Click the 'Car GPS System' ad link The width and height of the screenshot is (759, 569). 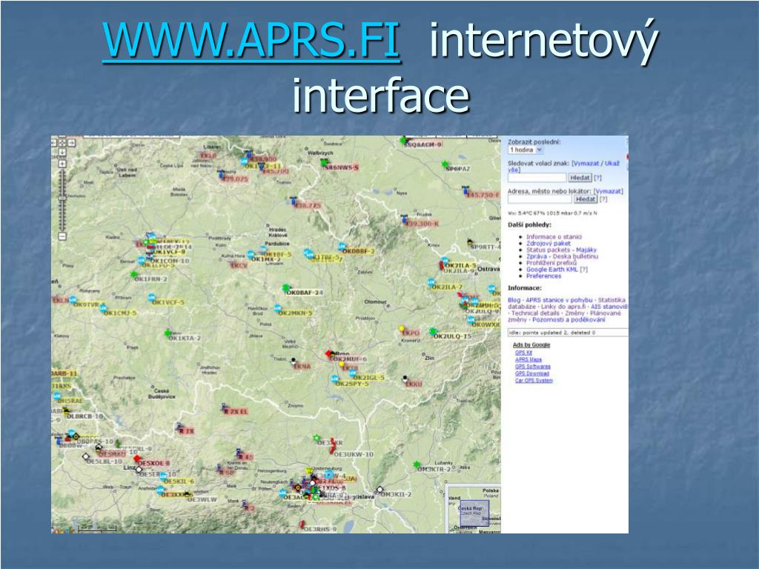[x=534, y=380]
